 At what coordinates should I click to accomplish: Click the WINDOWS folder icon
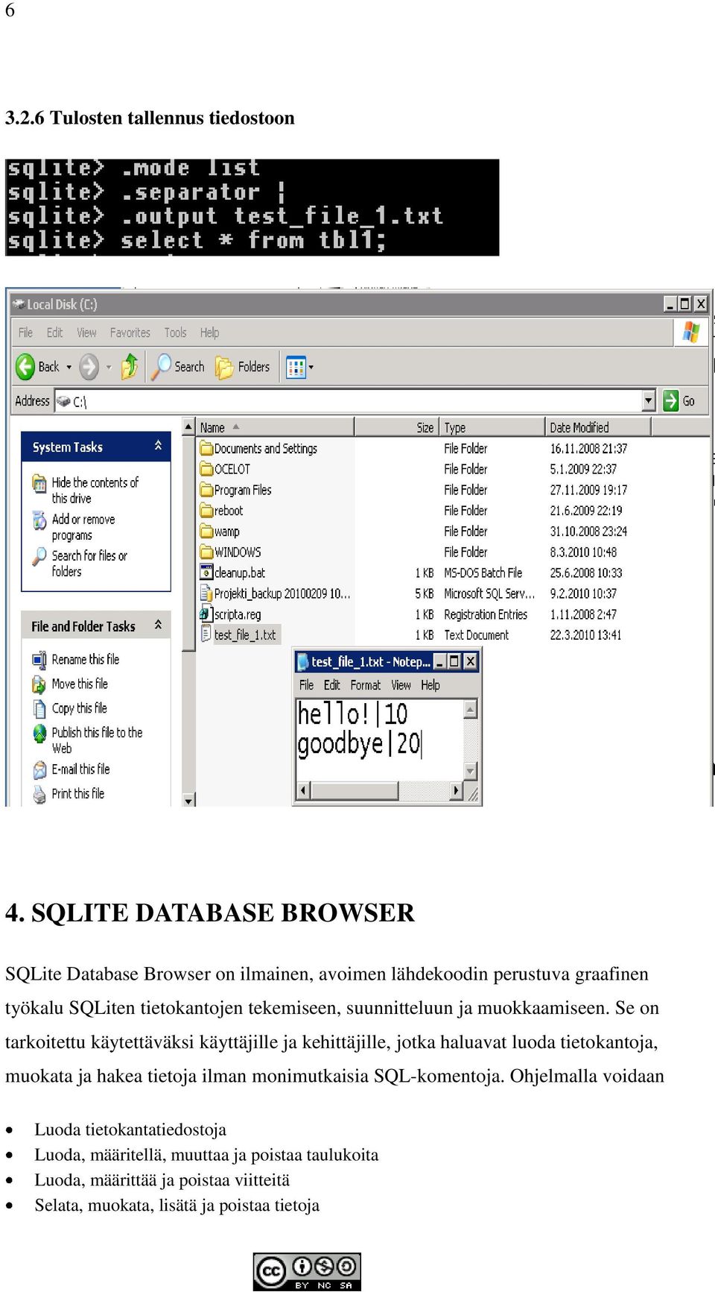click(x=206, y=552)
